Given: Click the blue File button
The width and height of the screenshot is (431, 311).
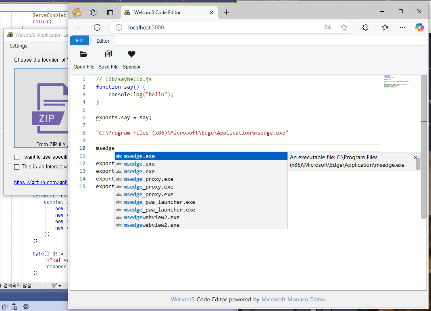Looking at the screenshot, I should pos(79,40).
